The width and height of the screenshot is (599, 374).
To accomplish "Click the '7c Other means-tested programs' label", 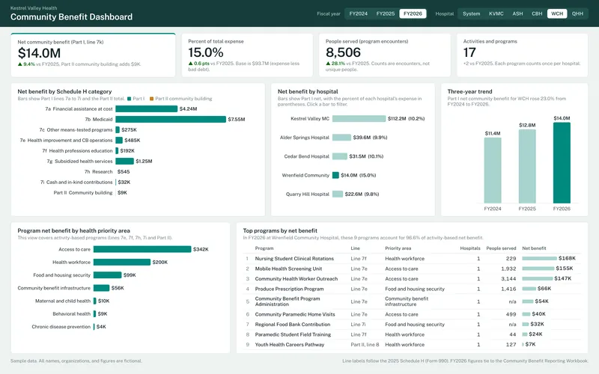I will point(76,129).
